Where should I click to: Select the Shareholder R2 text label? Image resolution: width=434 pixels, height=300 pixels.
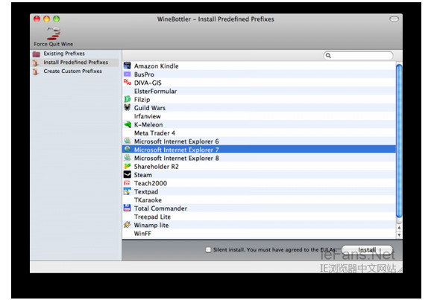[157, 167]
